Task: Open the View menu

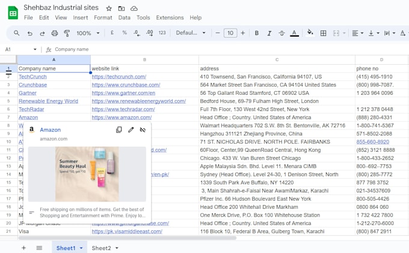Action: coord(61,17)
